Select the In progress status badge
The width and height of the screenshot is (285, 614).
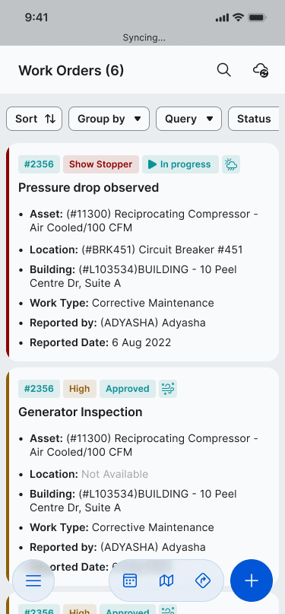[180, 164]
